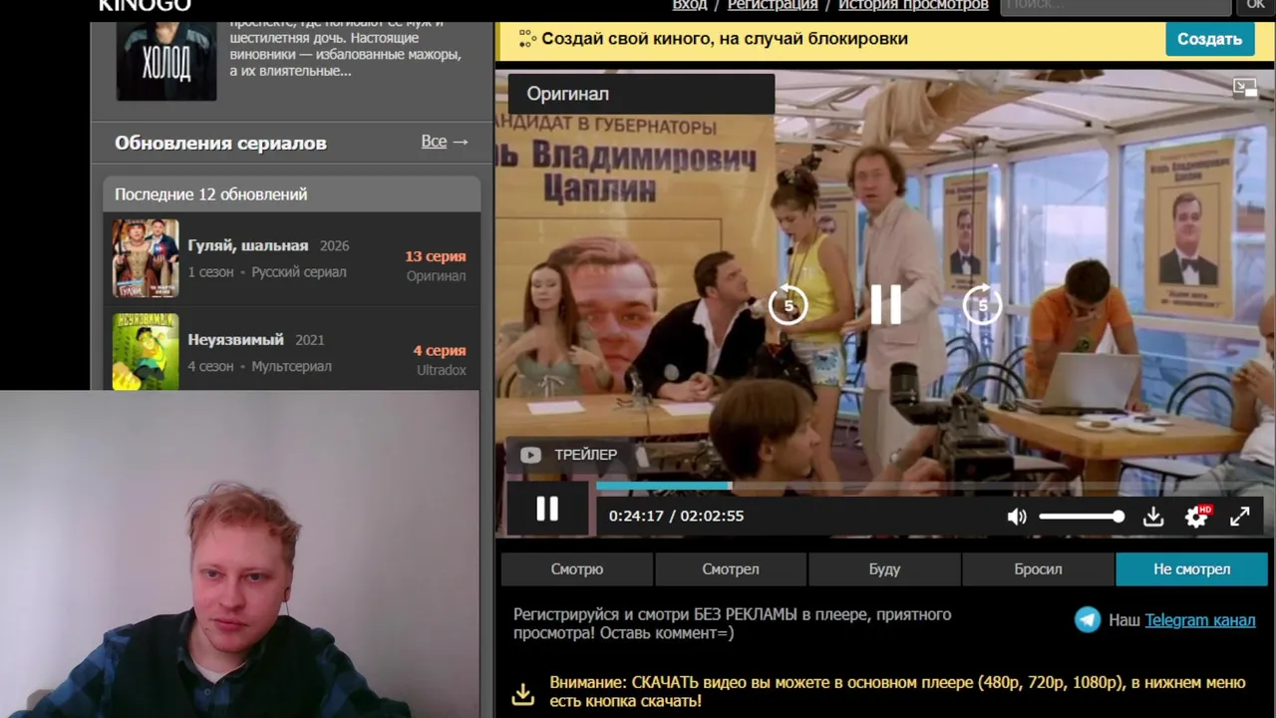Click the OK search button
This screenshot has width=1276, height=718.
(1255, 5)
